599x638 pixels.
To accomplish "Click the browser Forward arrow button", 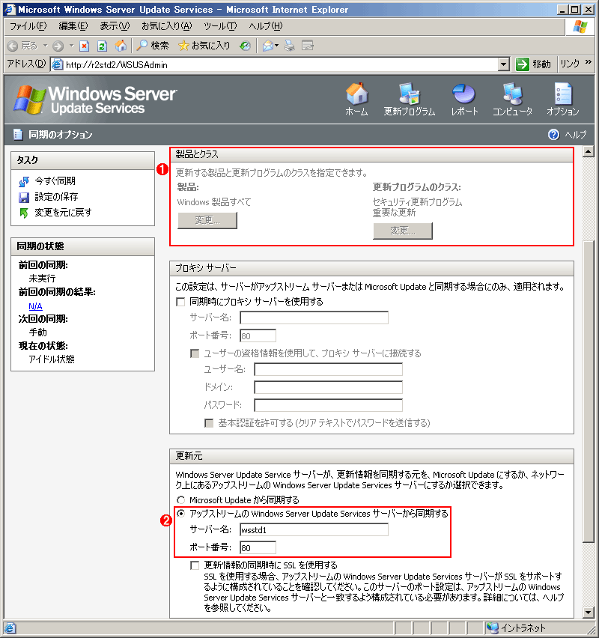I will point(58,46).
